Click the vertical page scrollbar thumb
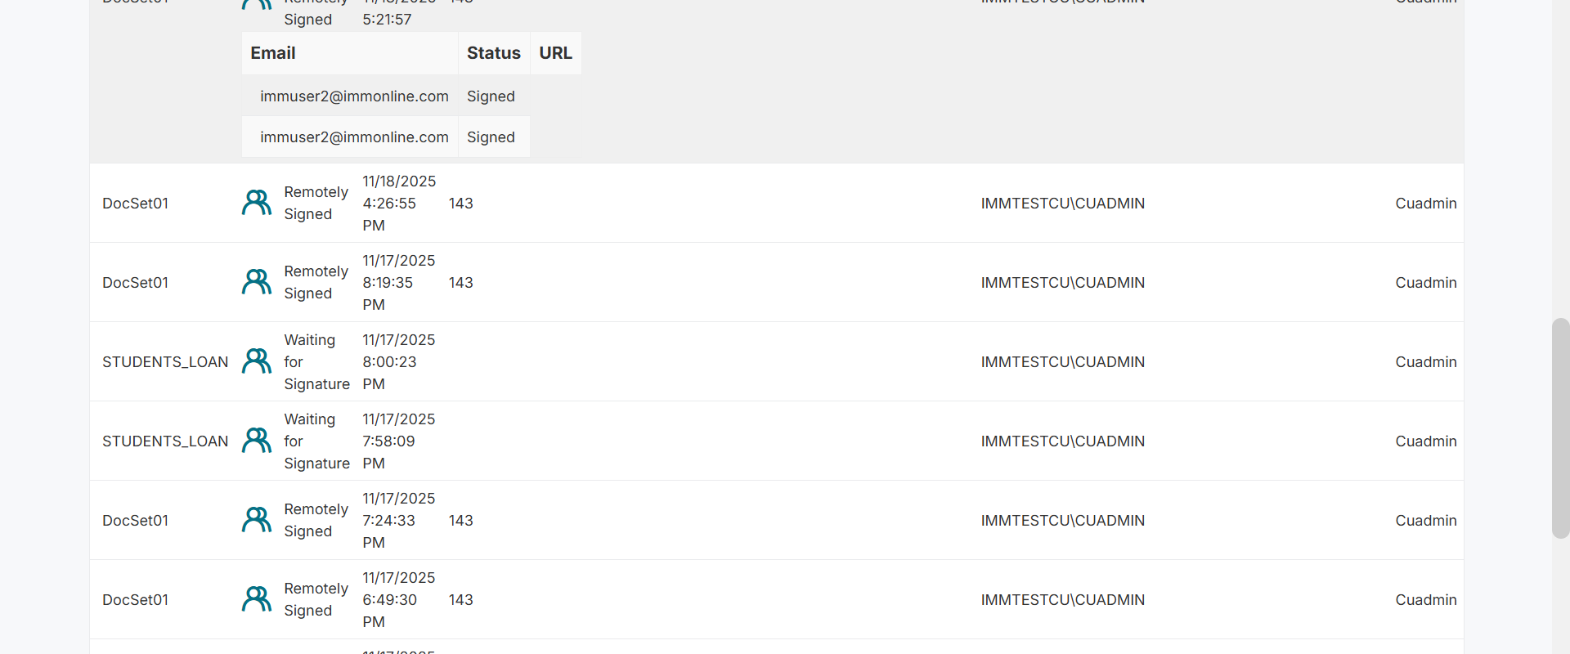This screenshot has width=1570, height=654. [x=1560, y=428]
